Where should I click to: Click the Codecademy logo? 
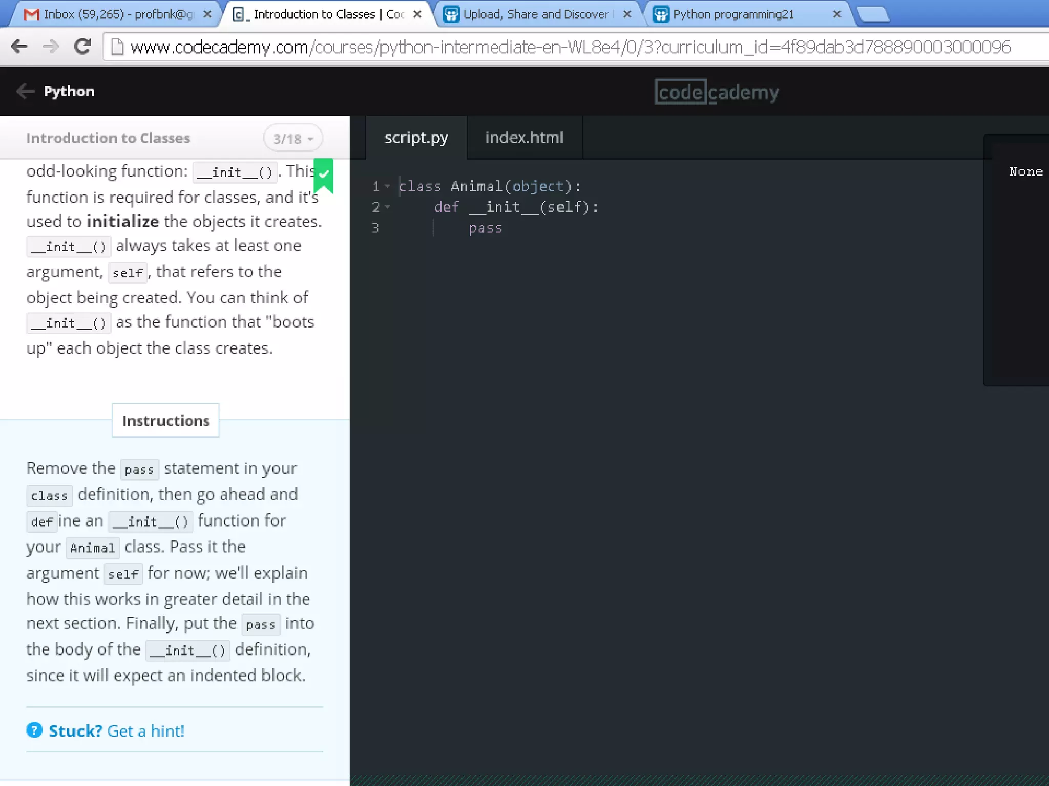tap(717, 92)
